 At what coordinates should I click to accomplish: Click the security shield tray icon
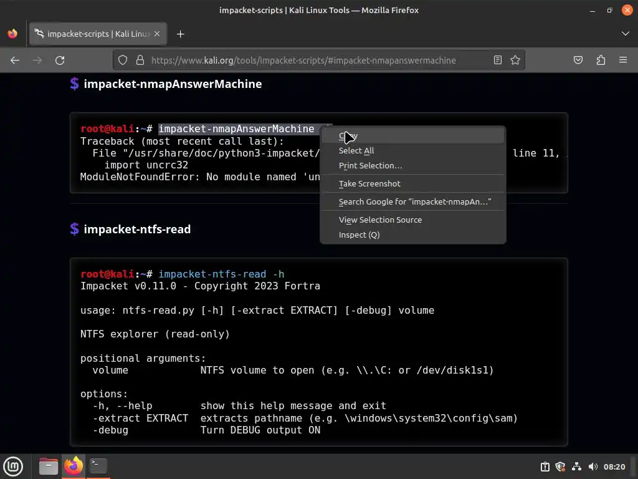pyautogui.click(x=560, y=467)
